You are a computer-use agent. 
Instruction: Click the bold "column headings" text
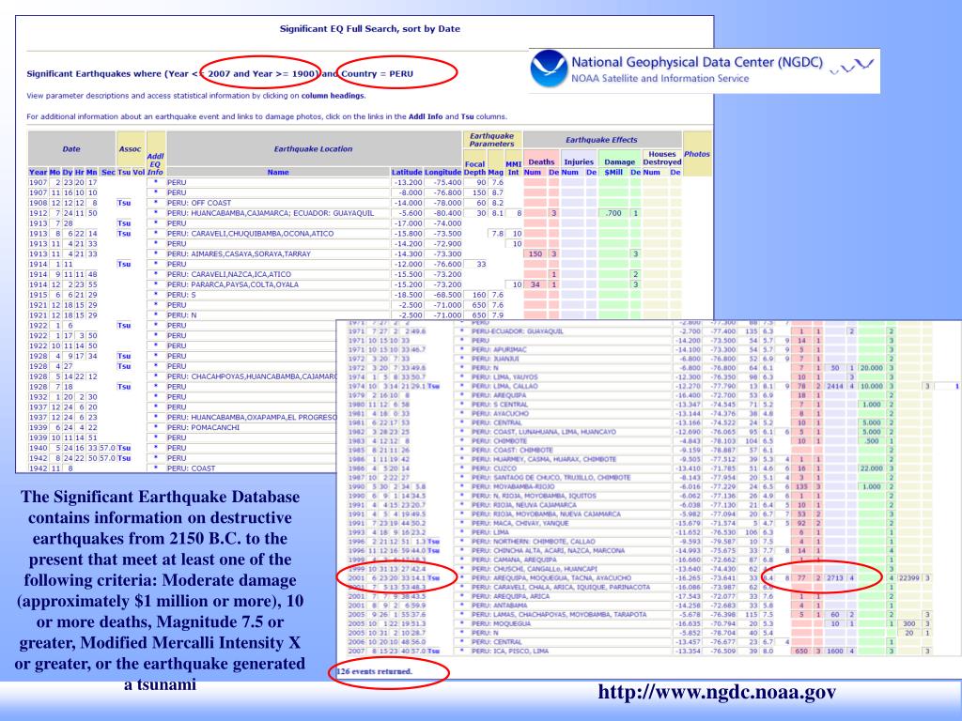click(x=333, y=96)
